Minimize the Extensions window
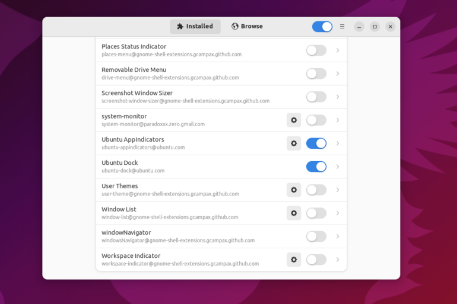This screenshot has height=304, width=457. 359,27
